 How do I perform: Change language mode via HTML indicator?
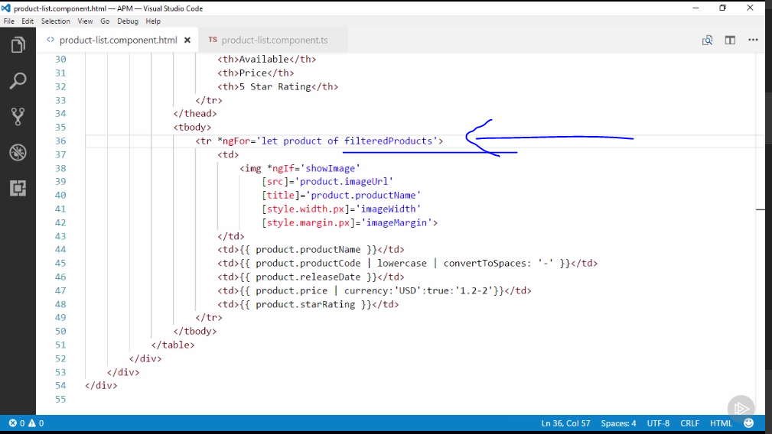pyautogui.click(x=721, y=423)
